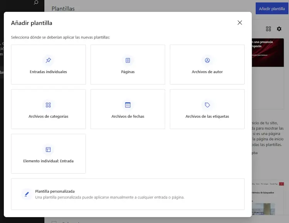Select the Entradas individuales label
The image size is (289, 223).
point(48,72)
